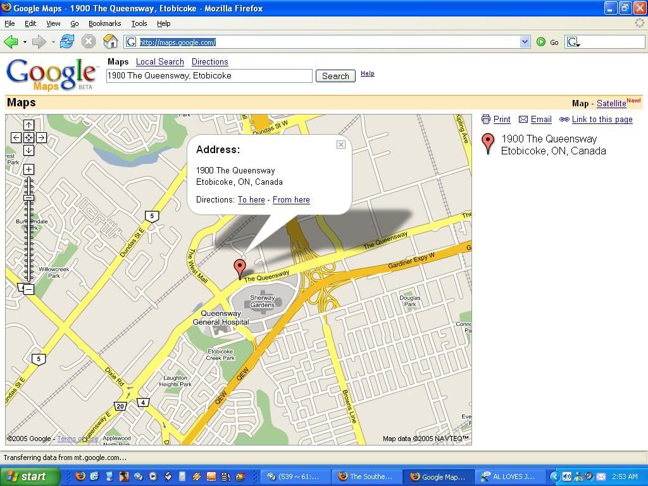Image resolution: width=648 pixels, height=486 pixels.
Task: Click the grey Forward arrow button
Action: click(x=39, y=42)
